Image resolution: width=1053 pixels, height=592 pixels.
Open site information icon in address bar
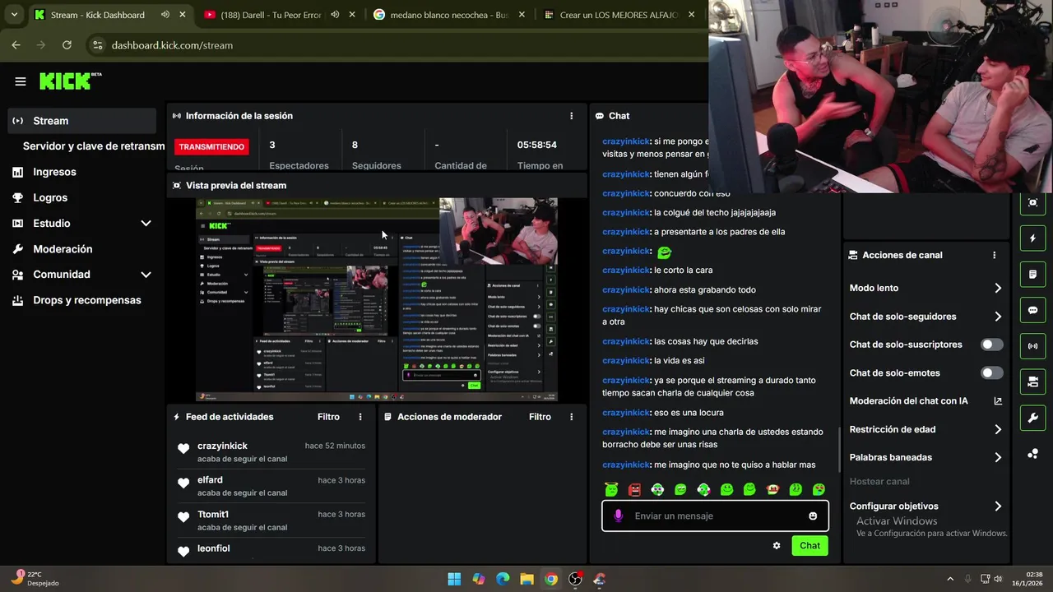98,45
